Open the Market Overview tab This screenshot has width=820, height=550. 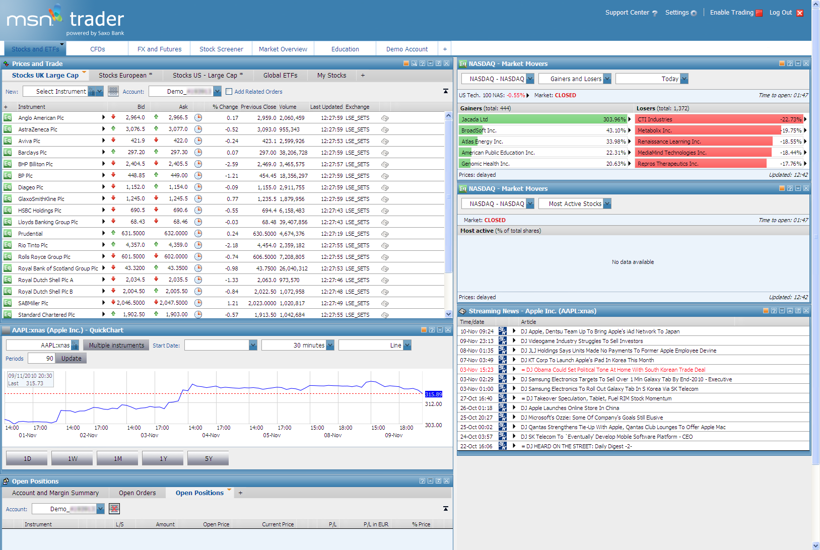(x=283, y=49)
